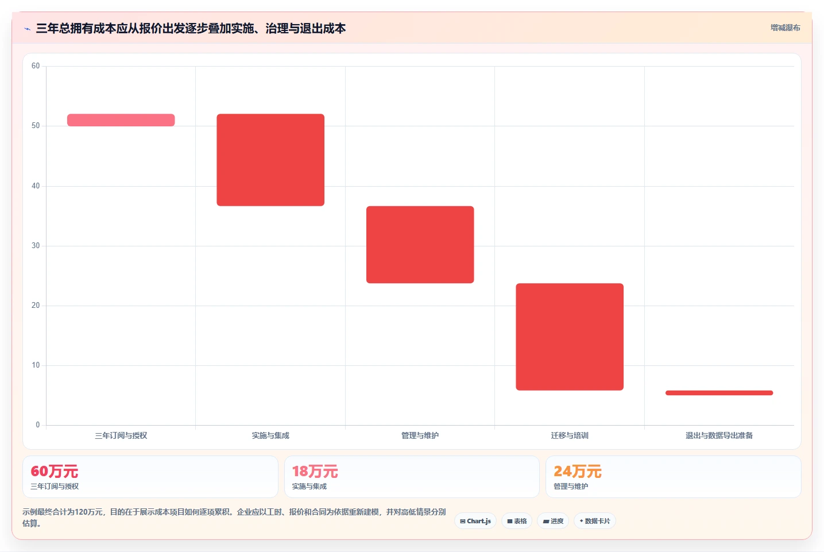Click the y-axis value 30
This screenshot has width=824, height=552.
[x=36, y=246]
